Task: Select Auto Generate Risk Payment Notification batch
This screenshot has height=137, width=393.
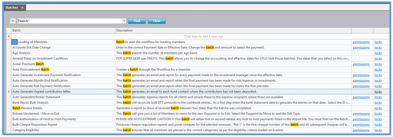Action: [63, 86]
